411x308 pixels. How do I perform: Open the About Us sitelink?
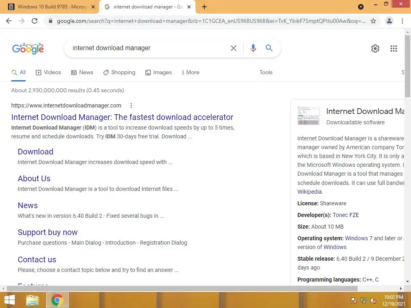[x=34, y=178]
